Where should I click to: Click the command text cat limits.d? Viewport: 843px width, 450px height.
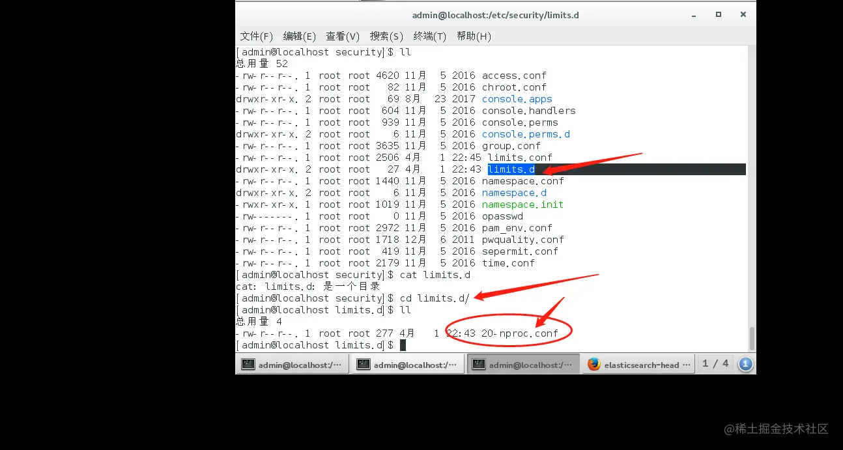pos(435,275)
